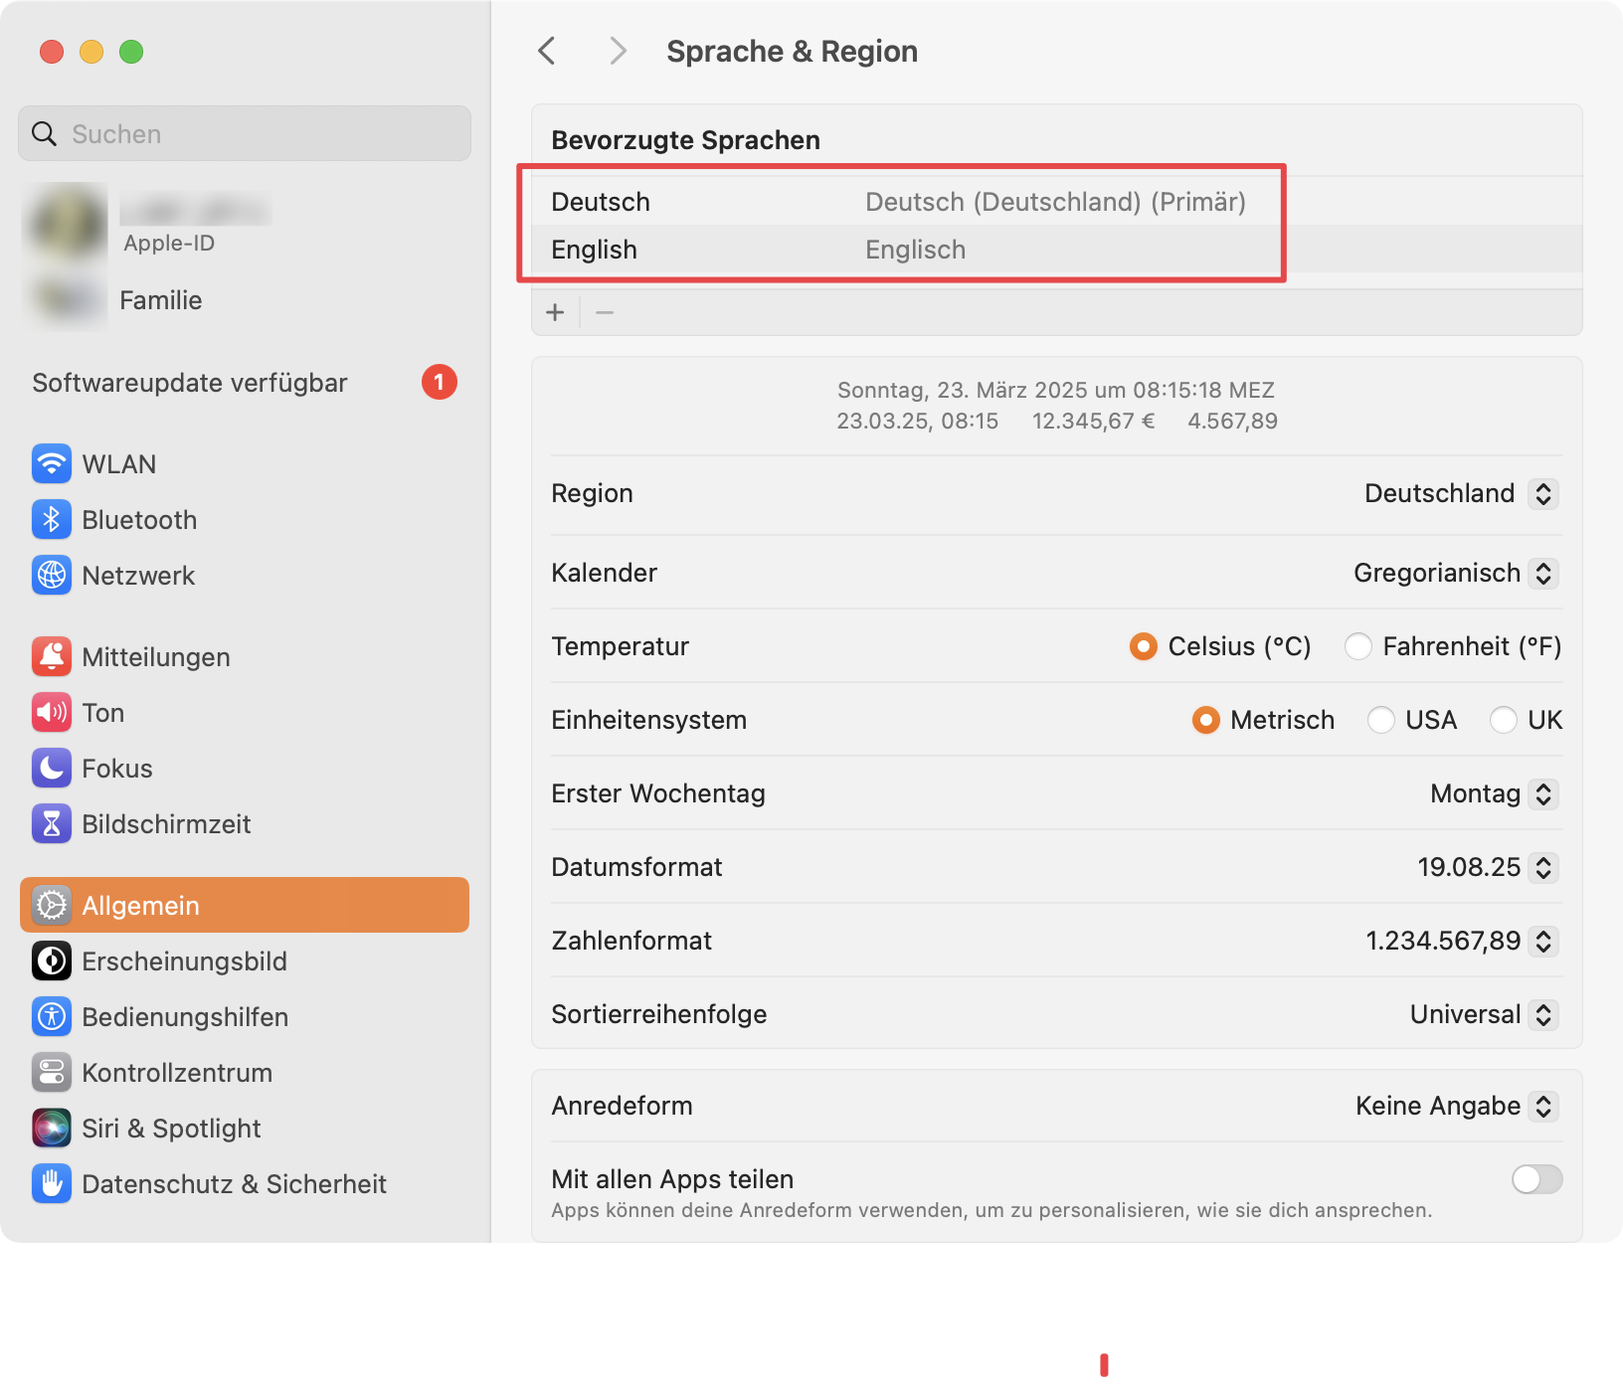Open Netzwerk via its globe icon
This screenshot has width=1623, height=1397.
pos(51,576)
